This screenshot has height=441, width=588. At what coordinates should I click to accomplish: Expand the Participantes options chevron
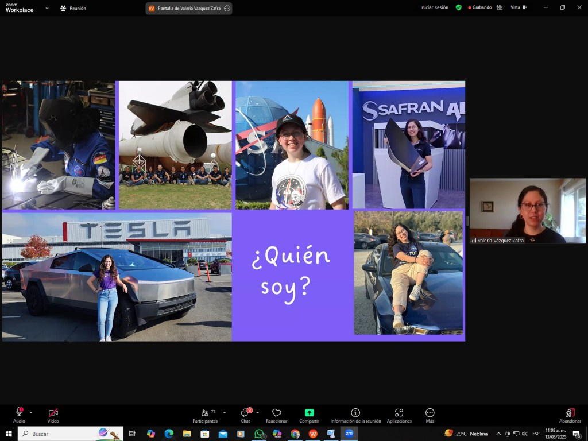(225, 412)
